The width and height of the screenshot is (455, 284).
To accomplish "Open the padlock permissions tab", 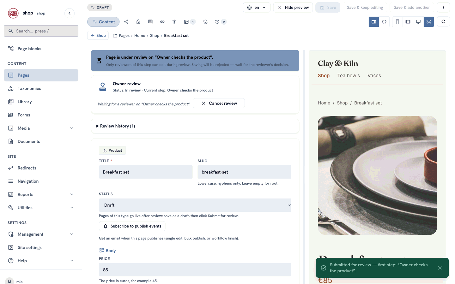I will click(x=138, y=22).
